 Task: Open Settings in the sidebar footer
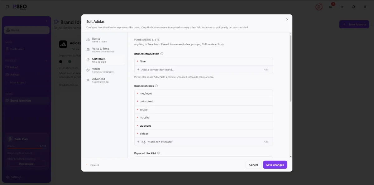[x=26, y=177]
